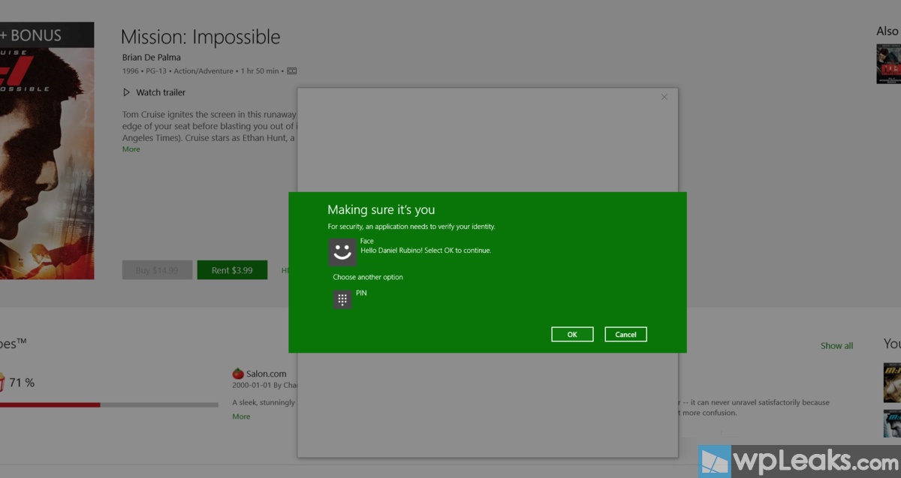Show all reviews

836,346
